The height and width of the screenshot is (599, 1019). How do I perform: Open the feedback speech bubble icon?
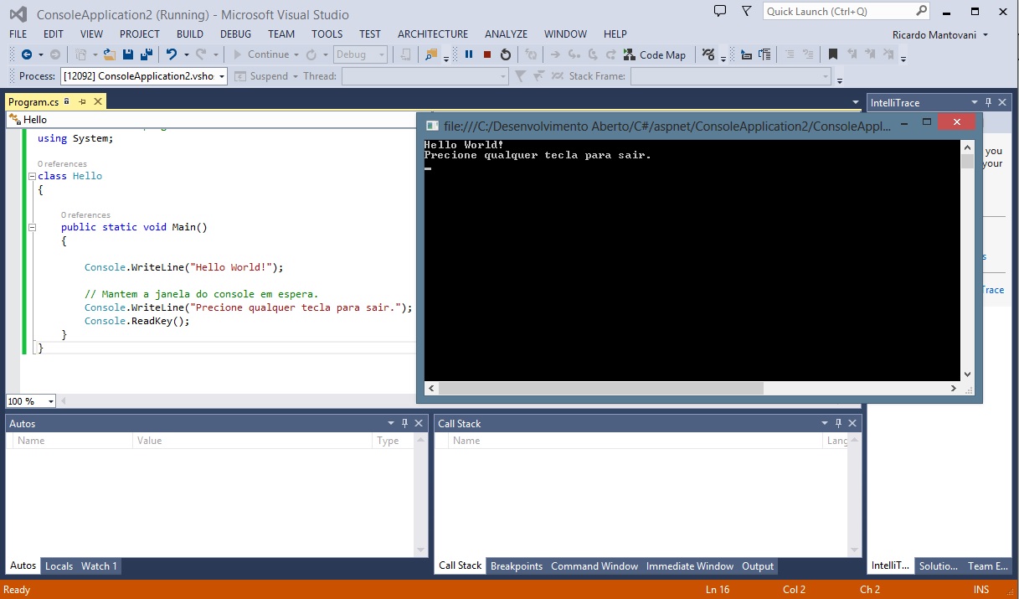tap(719, 11)
